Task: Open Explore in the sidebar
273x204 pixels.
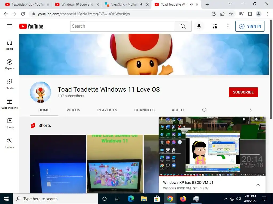Action: click(10, 65)
